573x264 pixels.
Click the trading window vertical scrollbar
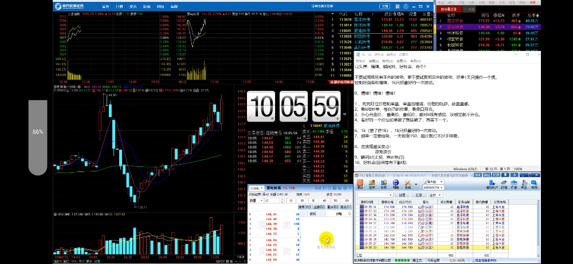click(539, 228)
